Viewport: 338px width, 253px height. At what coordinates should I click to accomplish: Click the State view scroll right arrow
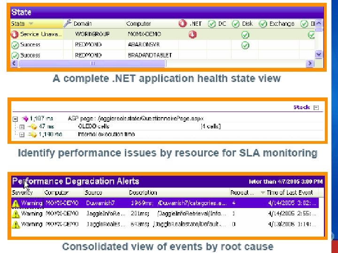(x=310, y=63)
